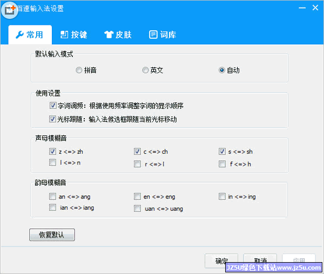Enable the f <=> h fuzzy option
Image resolution: width=324 pixels, height=274 pixels.
(x=222, y=164)
